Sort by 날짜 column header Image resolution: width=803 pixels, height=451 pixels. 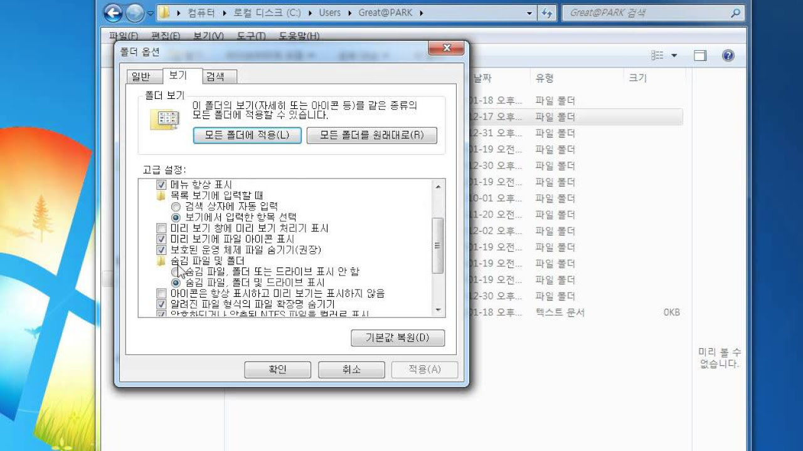pos(482,78)
